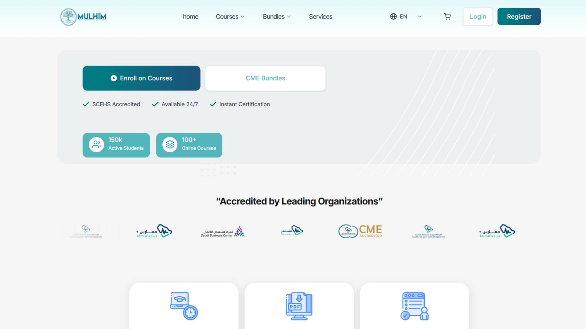Go to the home nav link
The height and width of the screenshot is (329, 586).
pyautogui.click(x=190, y=16)
